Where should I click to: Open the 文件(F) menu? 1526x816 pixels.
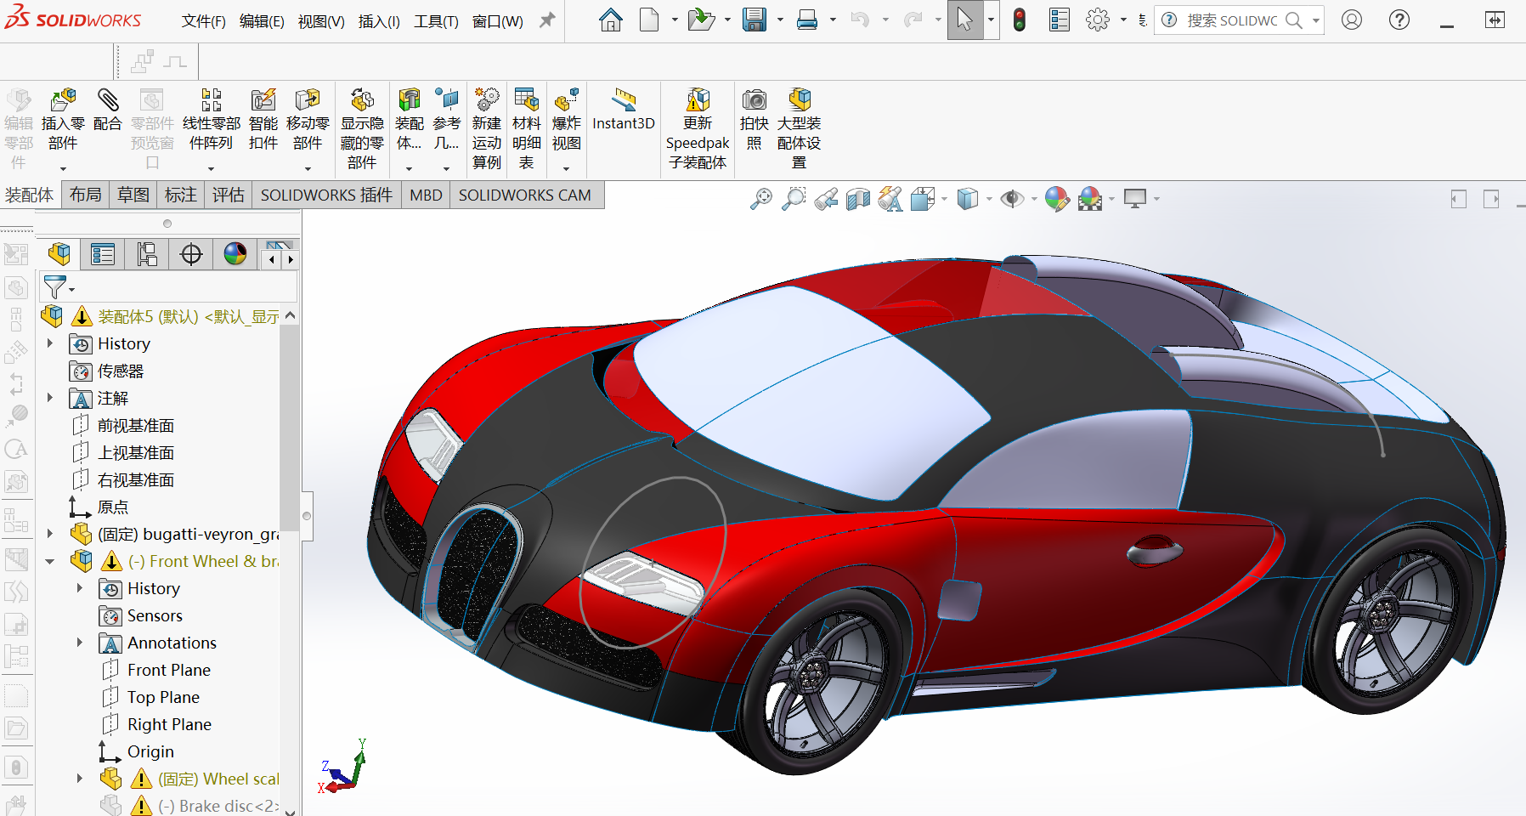(x=204, y=21)
